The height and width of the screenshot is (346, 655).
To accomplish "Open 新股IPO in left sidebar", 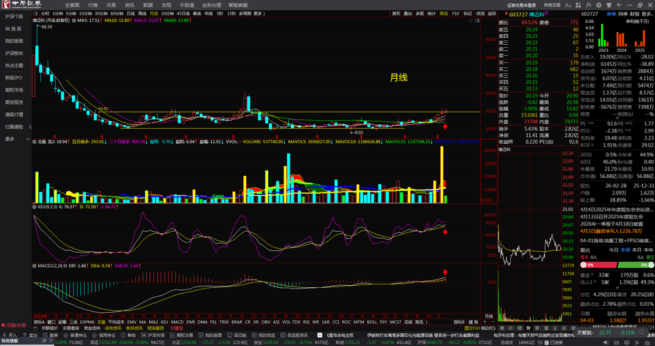I will (x=14, y=78).
